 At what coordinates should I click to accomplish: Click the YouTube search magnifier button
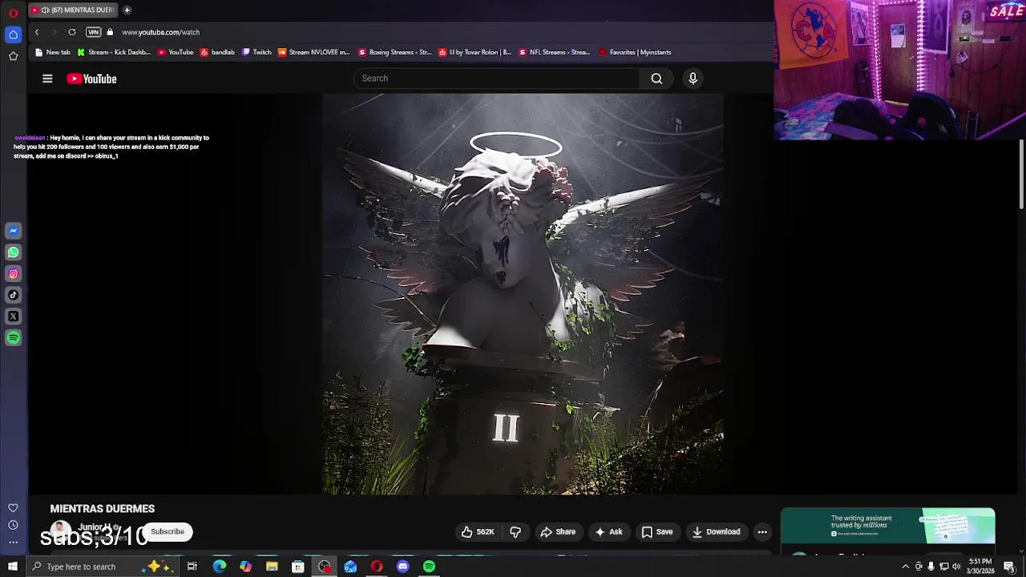click(x=656, y=79)
